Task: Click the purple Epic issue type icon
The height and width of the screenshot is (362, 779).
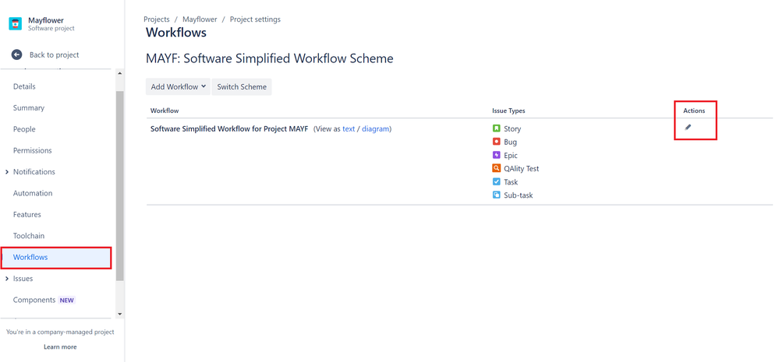Action: point(496,155)
